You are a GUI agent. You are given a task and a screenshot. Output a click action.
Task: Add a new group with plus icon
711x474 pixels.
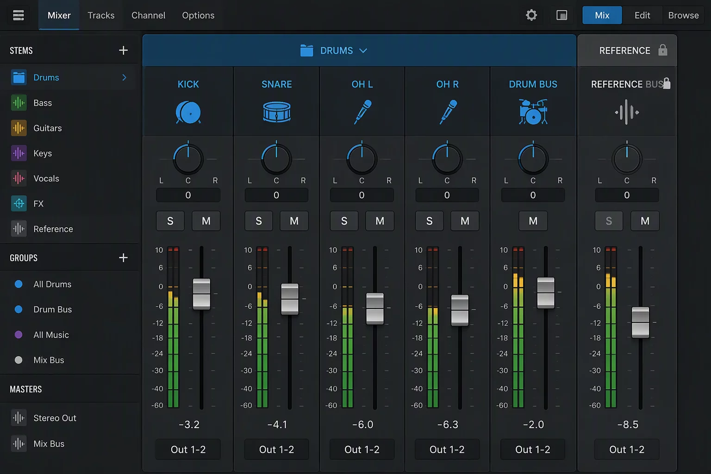[x=123, y=257]
